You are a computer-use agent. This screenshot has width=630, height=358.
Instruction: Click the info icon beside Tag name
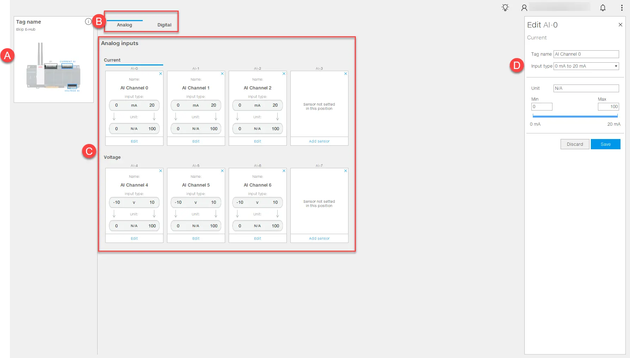(88, 21)
